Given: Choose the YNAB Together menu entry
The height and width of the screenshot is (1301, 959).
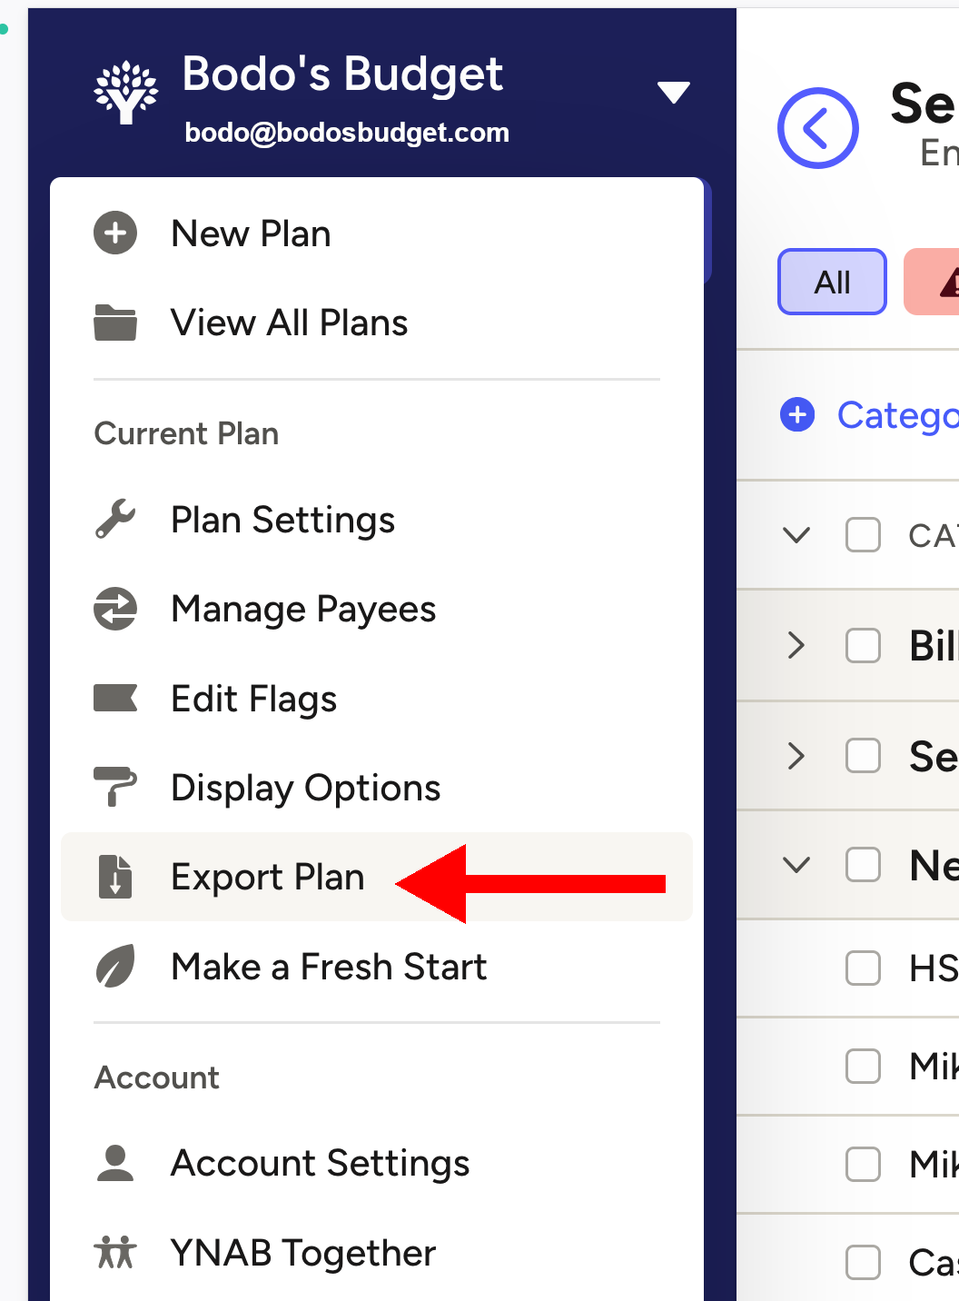Looking at the screenshot, I should pos(303,1253).
